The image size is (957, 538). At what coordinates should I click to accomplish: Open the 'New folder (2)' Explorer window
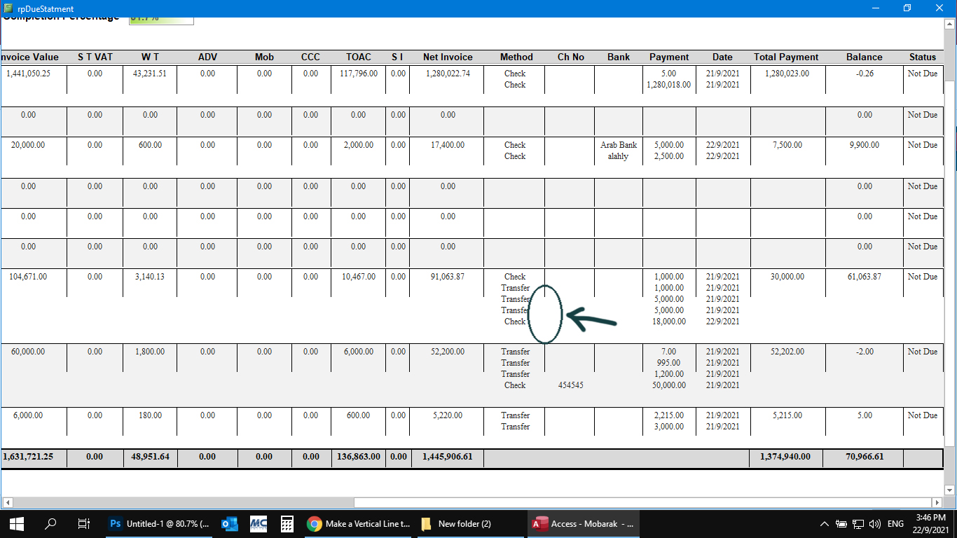[469, 523]
